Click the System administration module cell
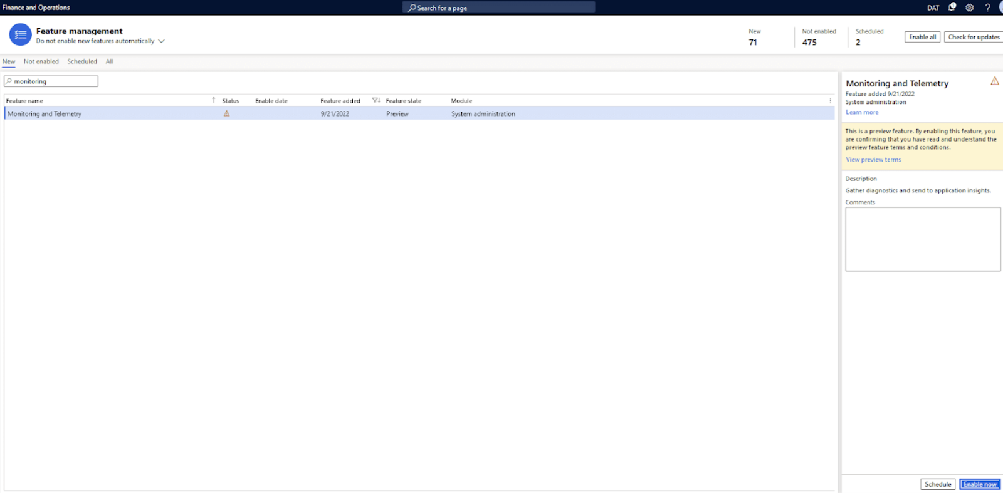The height and width of the screenshot is (493, 1003). click(483, 114)
